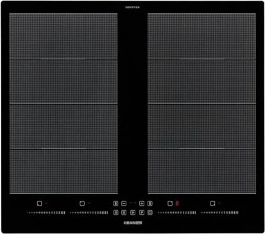Tap the crossed-out square key beside the P key
The image size is (265, 234).
(150, 213)
